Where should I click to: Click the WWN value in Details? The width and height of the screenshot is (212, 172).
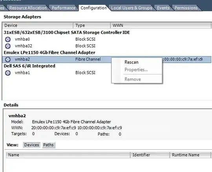coord(77,128)
